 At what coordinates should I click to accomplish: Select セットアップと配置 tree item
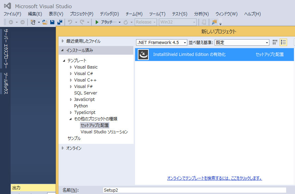(95, 125)
